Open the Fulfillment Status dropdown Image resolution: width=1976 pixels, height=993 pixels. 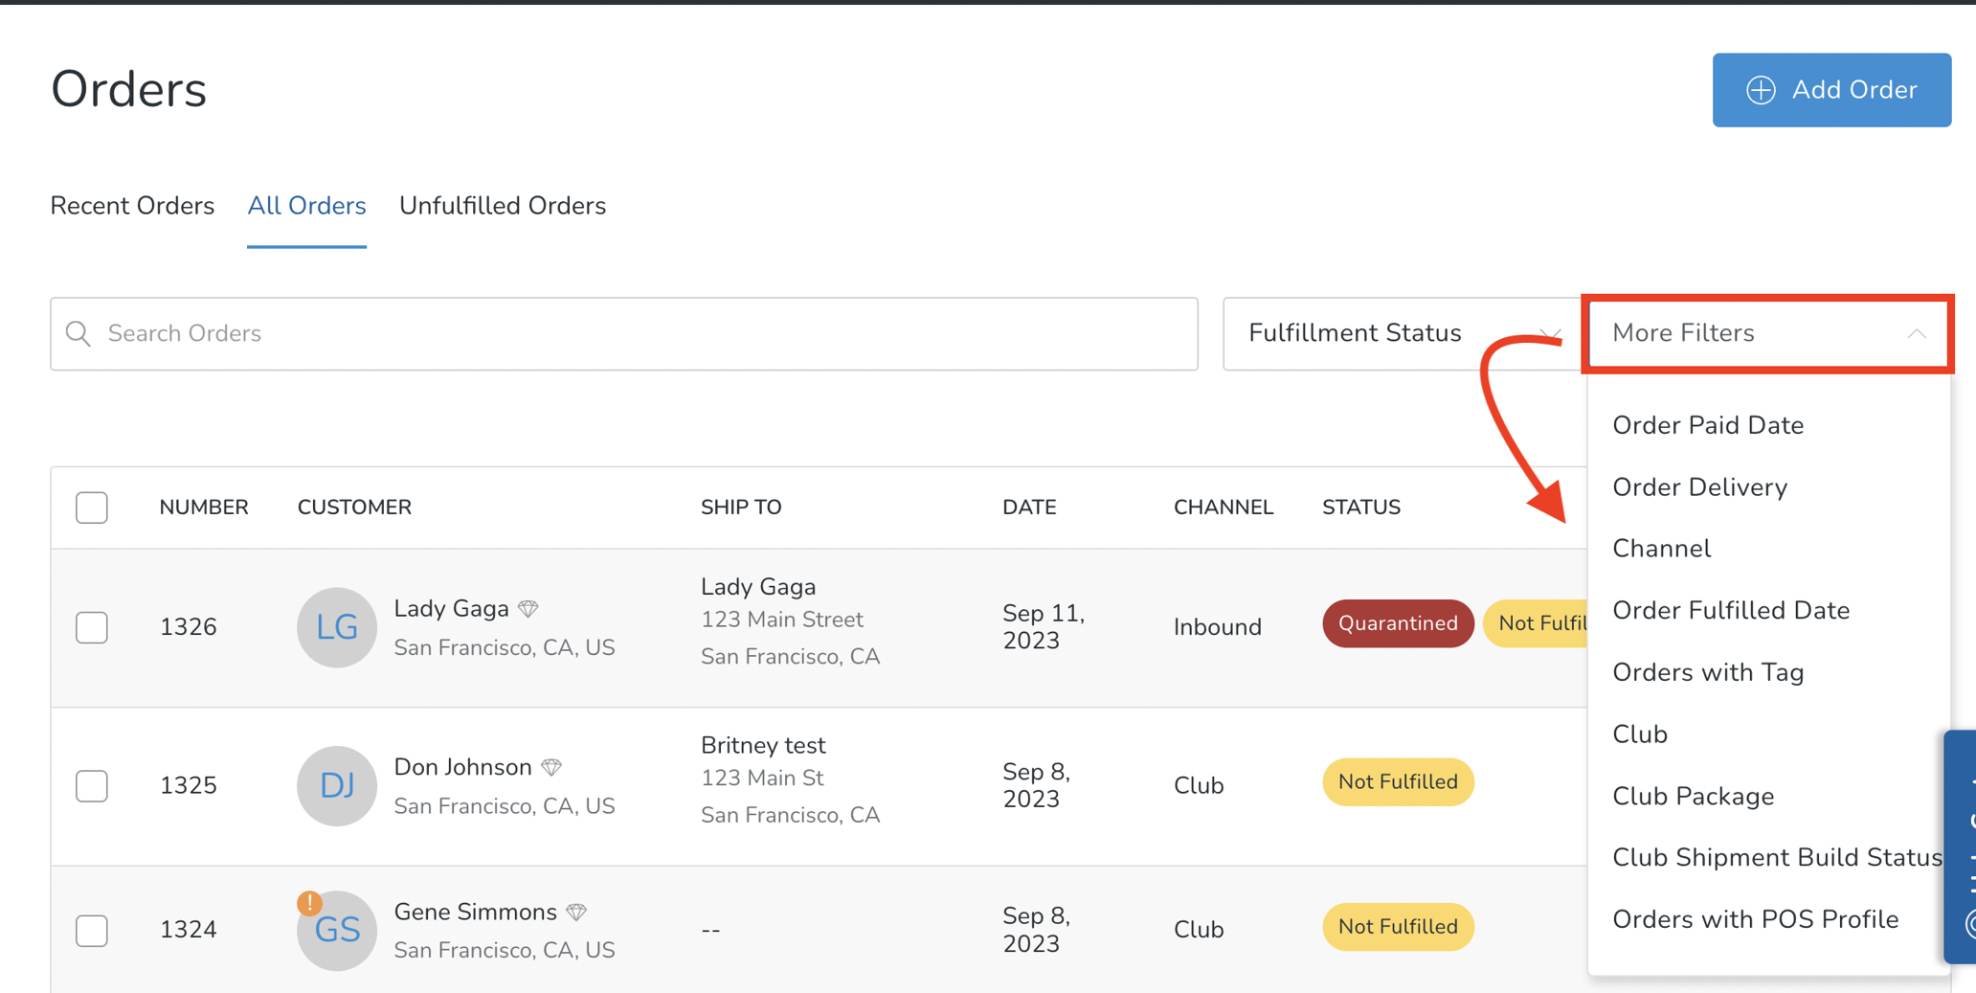1398,333
